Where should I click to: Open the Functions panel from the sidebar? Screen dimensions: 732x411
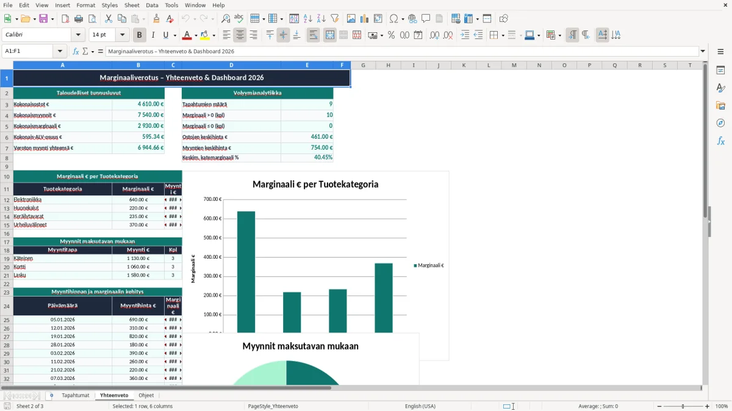(x=720, y=141)
